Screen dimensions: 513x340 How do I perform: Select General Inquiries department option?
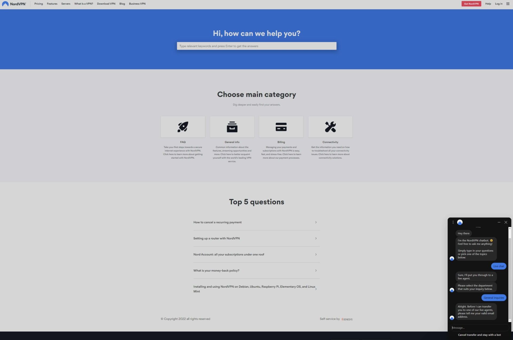click(494, 298)
